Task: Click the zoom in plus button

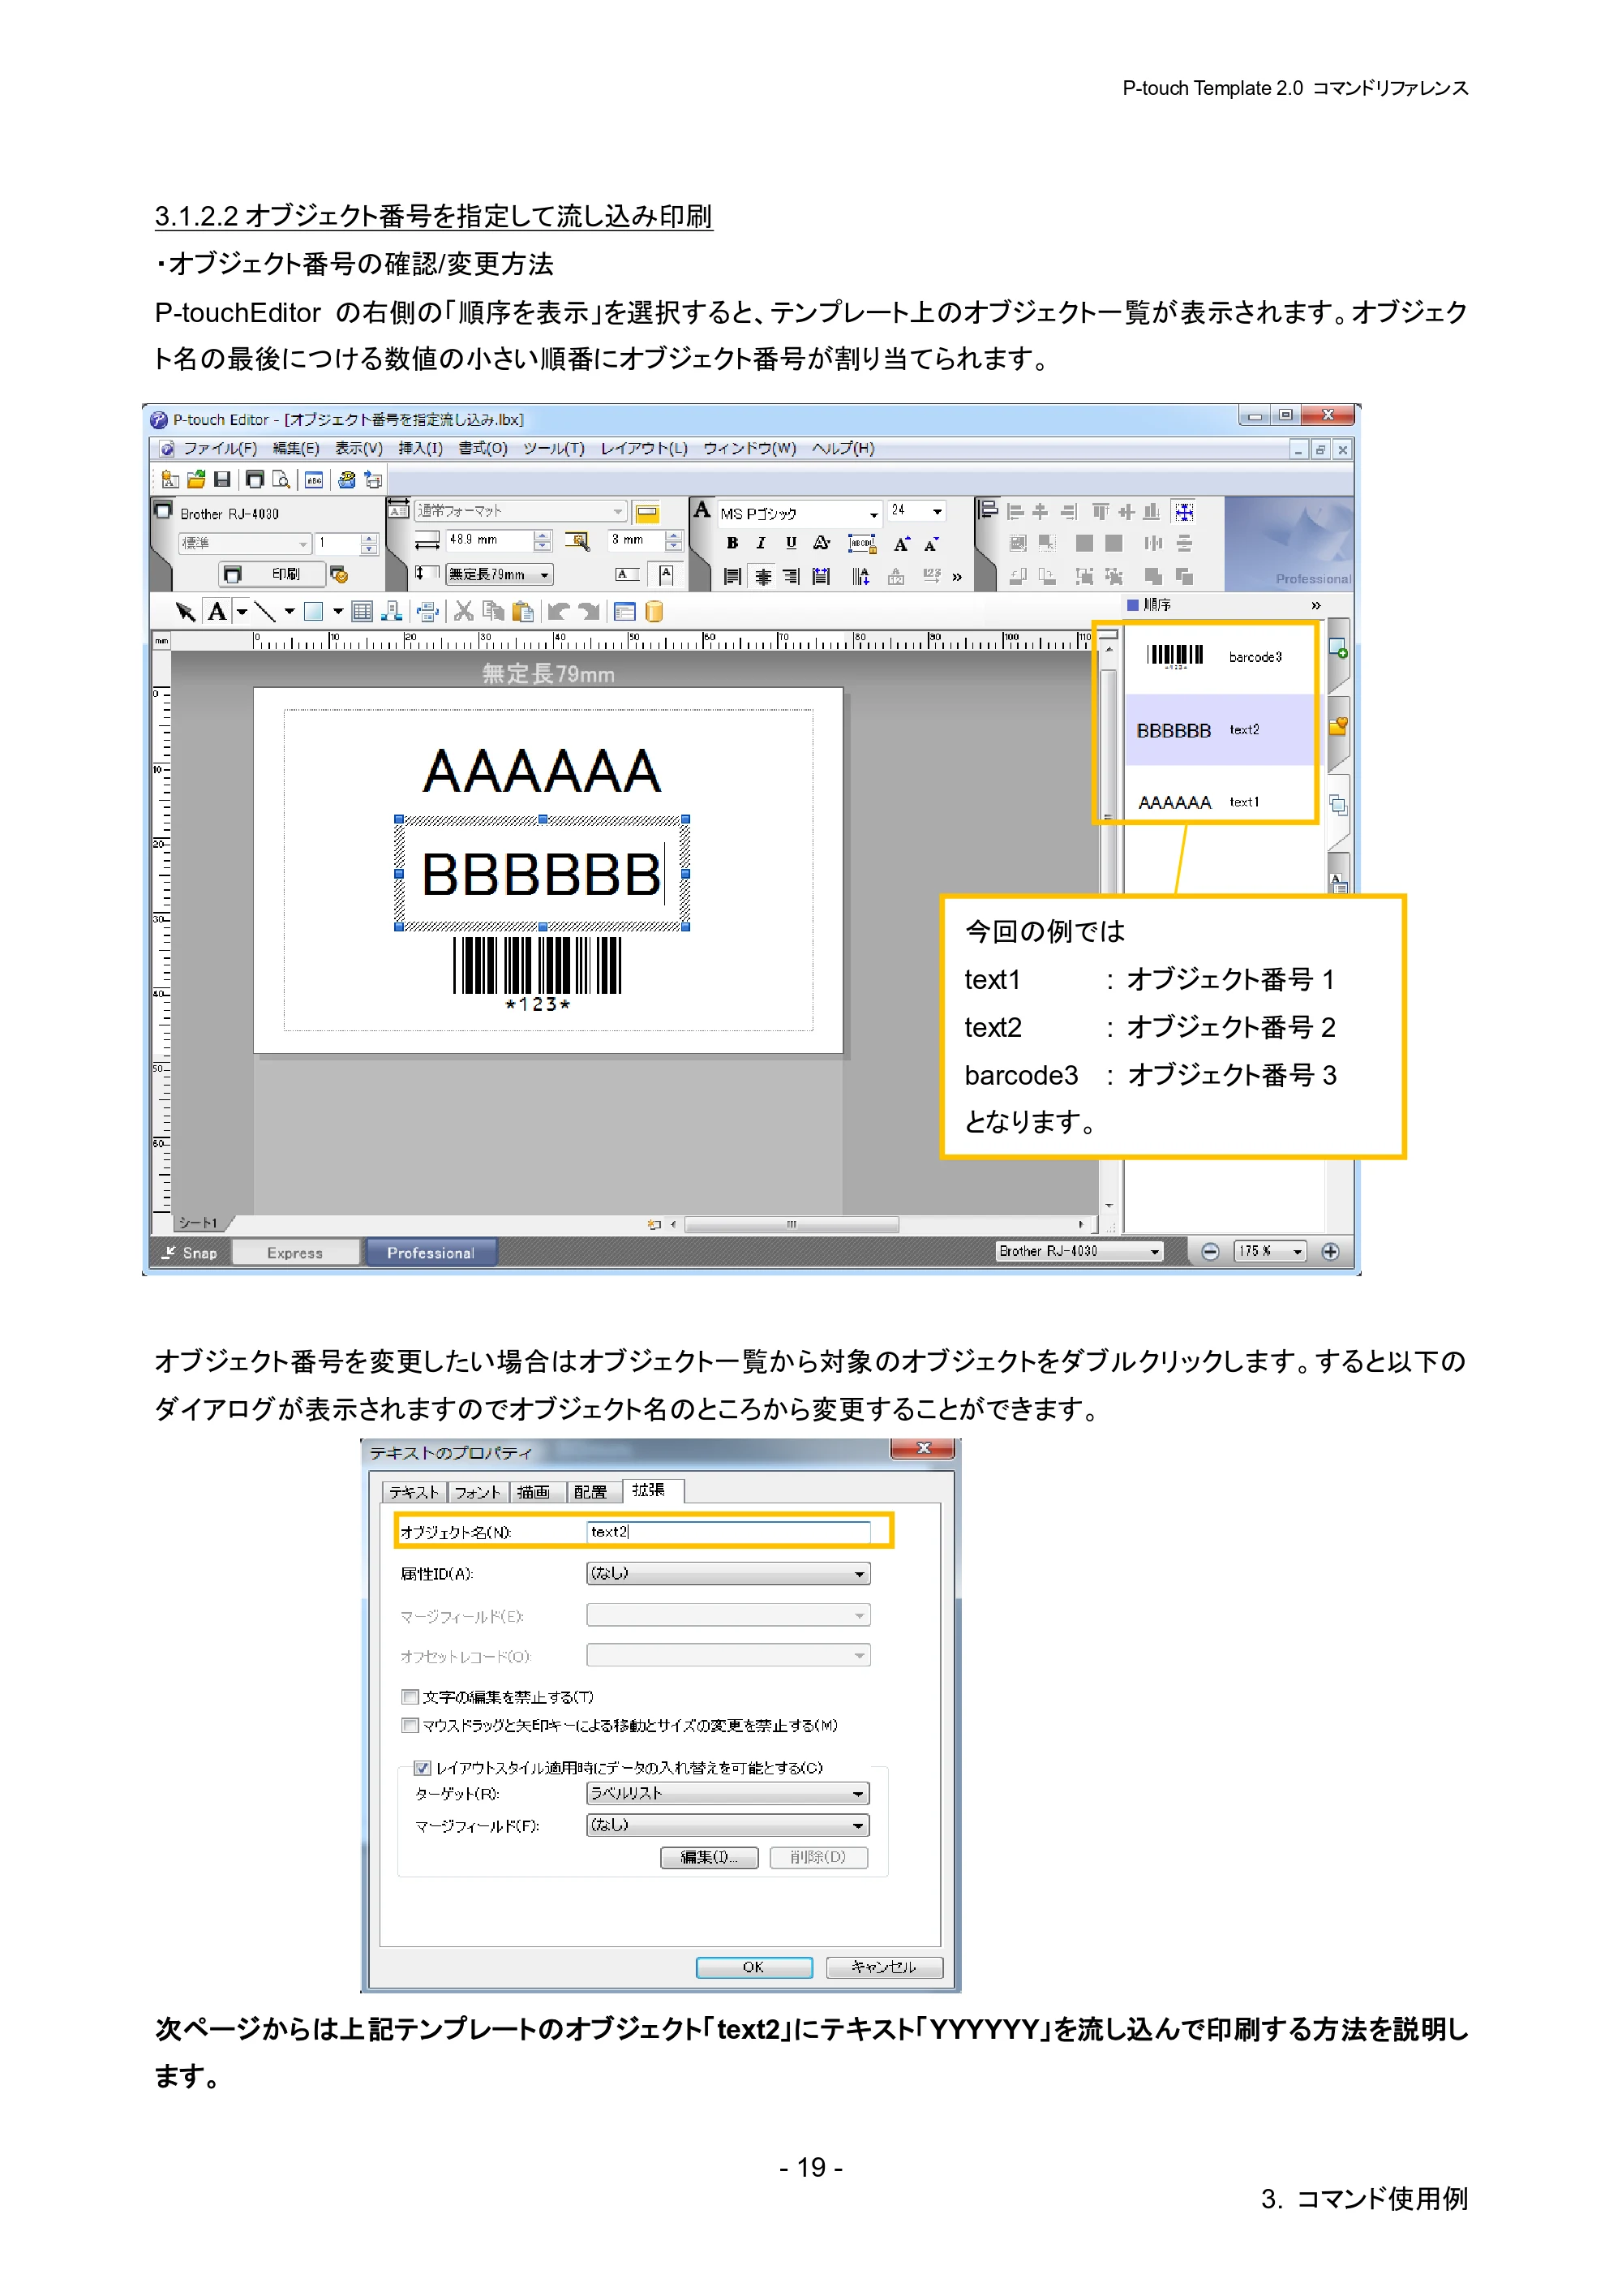Action: click(1331, 1252)
